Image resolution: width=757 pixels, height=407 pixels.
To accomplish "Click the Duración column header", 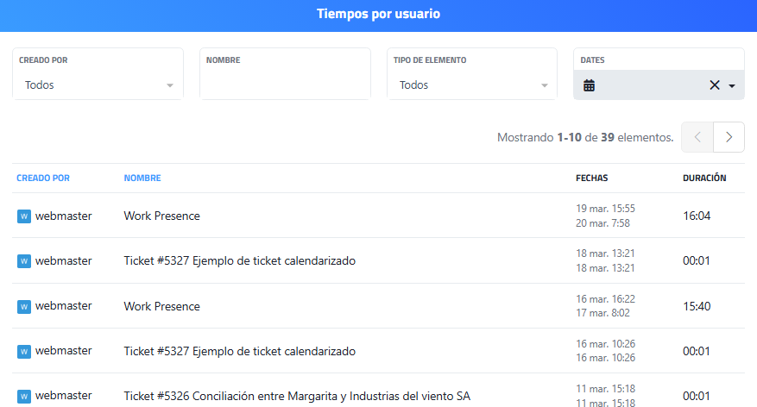I will [x=704, y=178].
